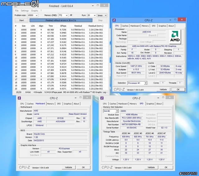Minimize the LinX window

pyautogui.click(x=93, y=6)
